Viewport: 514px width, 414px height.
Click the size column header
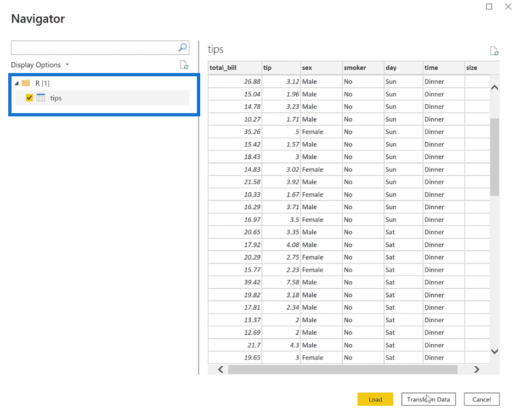482,68
